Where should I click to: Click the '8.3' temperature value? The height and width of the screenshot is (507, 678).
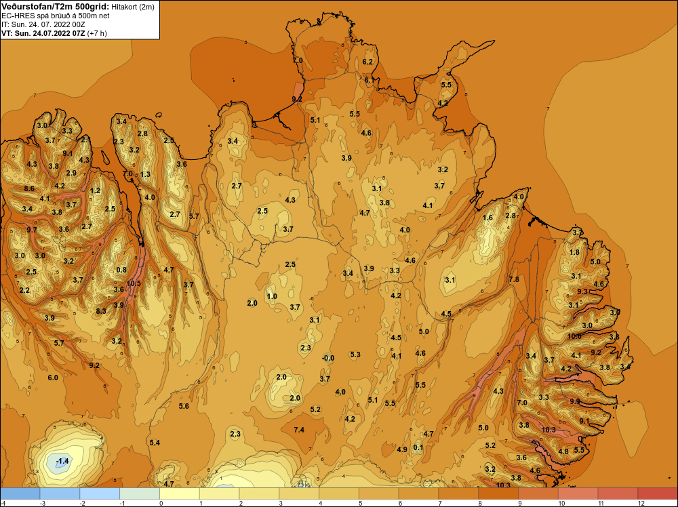pos(101,310)
